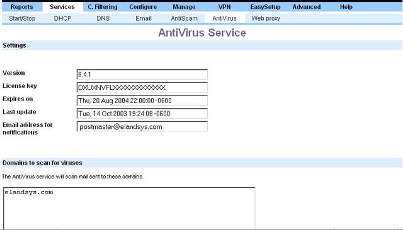Switch to the Manage tab
Screen dimensions: 403x230
pyautogui.click(x=184, y=7)
